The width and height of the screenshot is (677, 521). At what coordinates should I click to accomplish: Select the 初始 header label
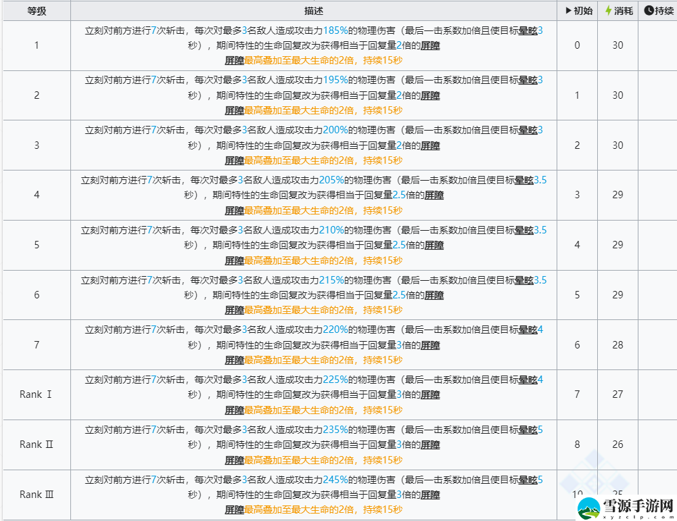tap(583, 11)
